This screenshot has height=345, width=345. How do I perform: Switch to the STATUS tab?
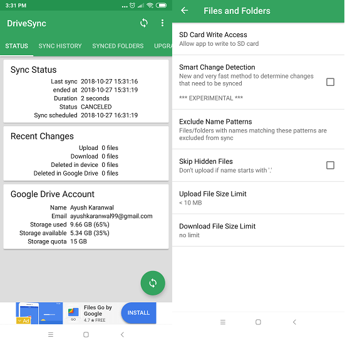click(16, 46)
